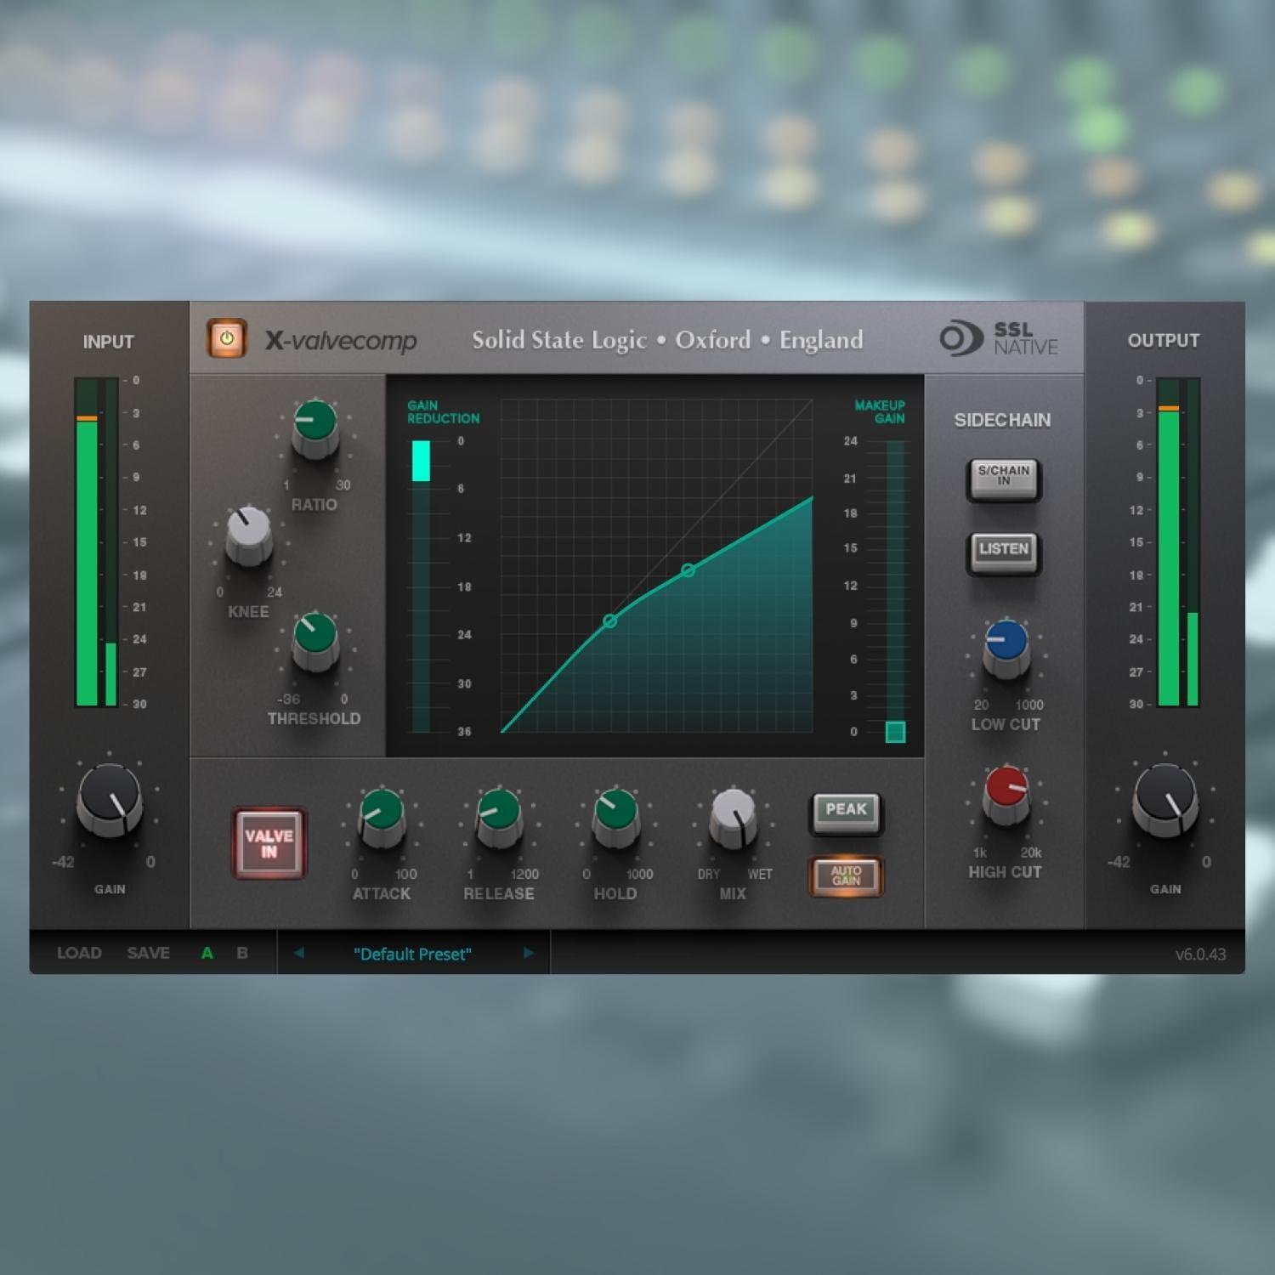Image resolution: width=1275 pixels, height=1275 pixels.
Task: Click the "v6.0.43" version text
Action: tap(1200, 954)
